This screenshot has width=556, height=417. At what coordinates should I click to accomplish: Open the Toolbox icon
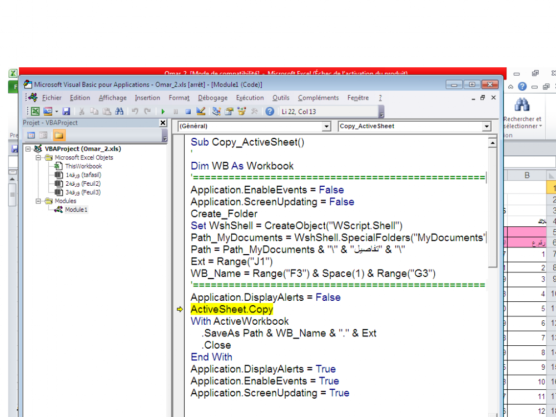click(254, 111)
